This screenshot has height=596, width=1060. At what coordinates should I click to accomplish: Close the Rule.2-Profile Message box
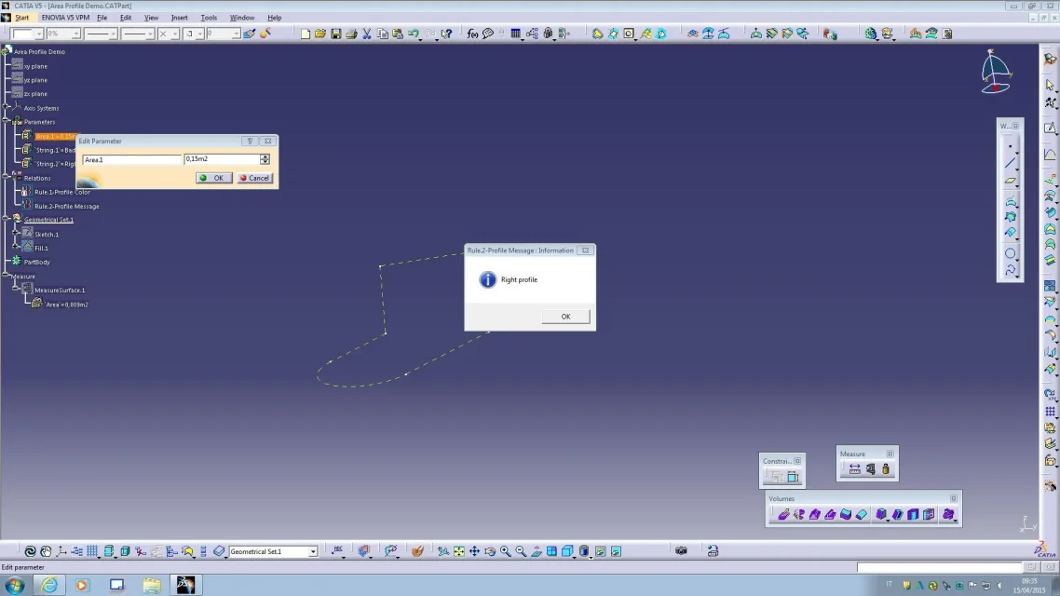[x=586, y=250]
